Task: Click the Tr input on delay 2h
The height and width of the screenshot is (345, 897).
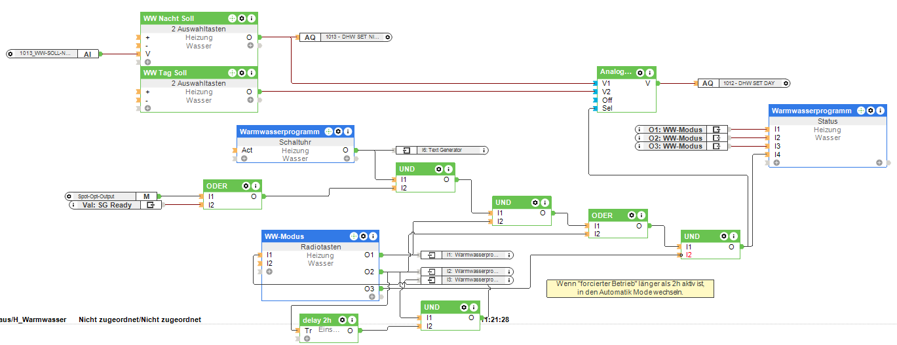Action: pos(308,331)
